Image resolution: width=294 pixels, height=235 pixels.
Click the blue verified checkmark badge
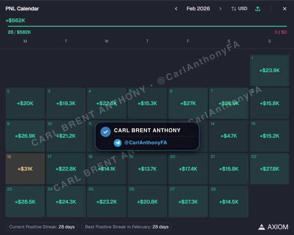(x=106, y=132)
